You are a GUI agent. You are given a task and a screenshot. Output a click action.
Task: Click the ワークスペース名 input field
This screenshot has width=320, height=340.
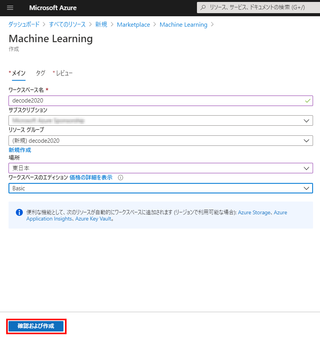tap(161, 101)
